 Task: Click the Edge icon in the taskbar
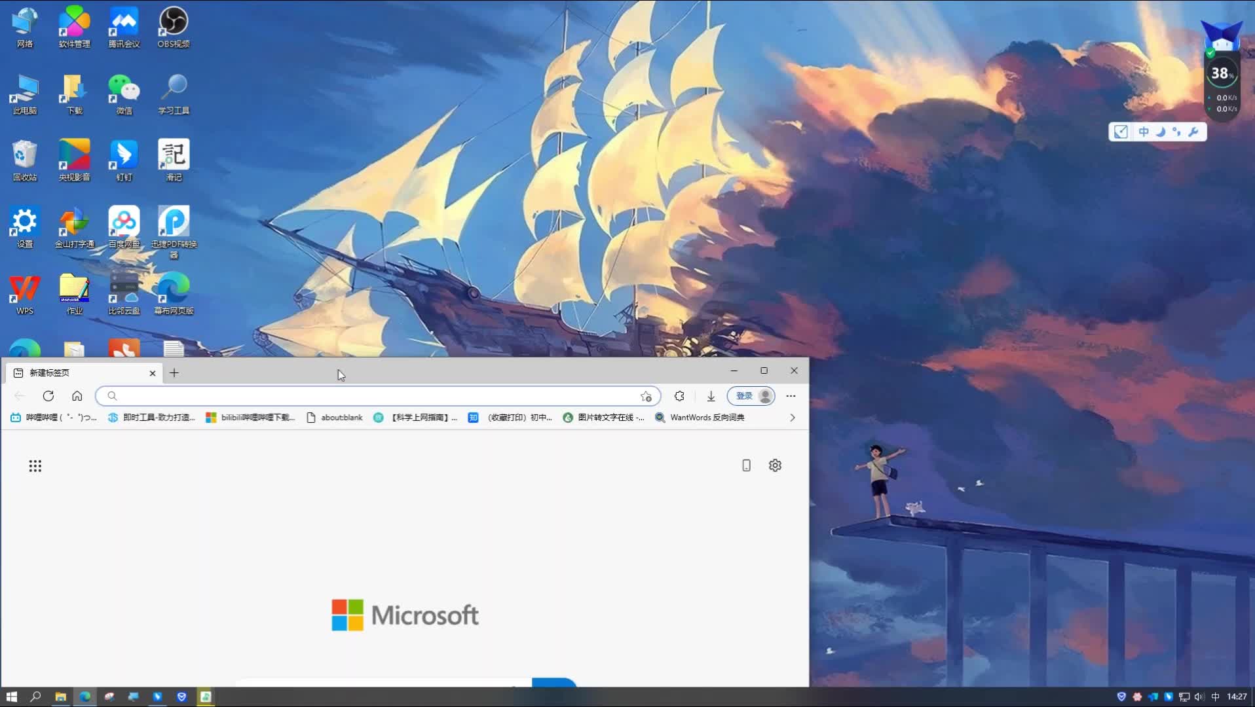click(x=85, y=697)
